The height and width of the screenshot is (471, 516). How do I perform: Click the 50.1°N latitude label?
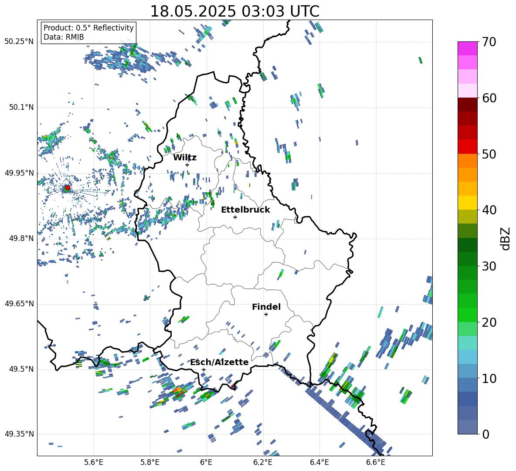coord(21,107)
